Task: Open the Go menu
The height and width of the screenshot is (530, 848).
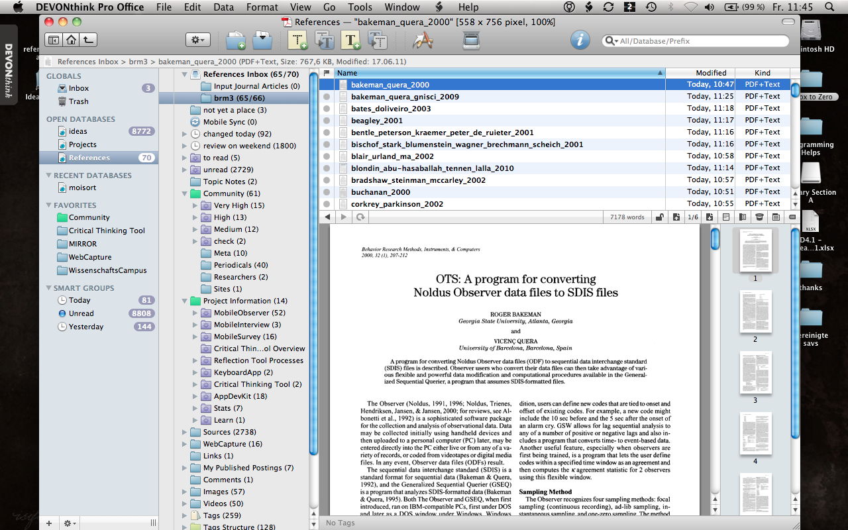Action: [329, 7]
